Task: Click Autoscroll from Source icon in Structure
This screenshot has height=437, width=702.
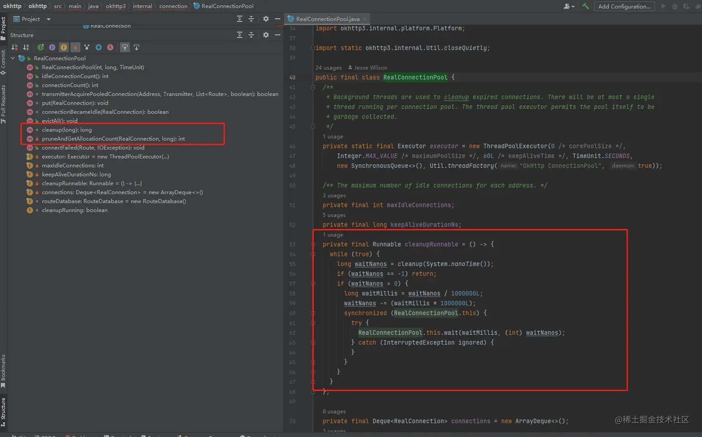Action: point(136,47)
